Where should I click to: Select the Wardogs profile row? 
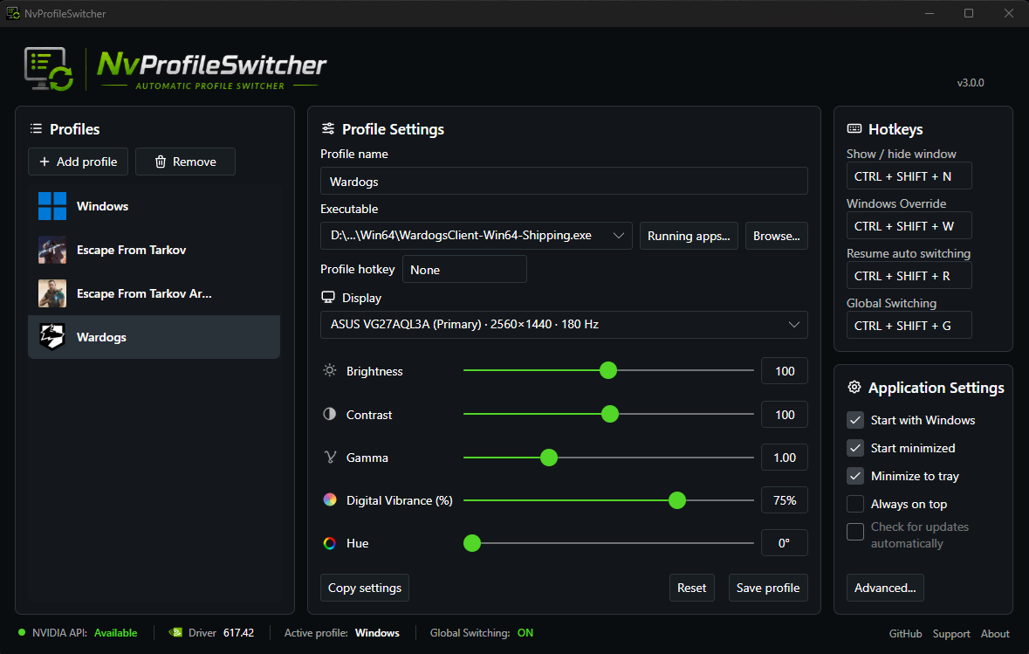(x=154, y=337)
